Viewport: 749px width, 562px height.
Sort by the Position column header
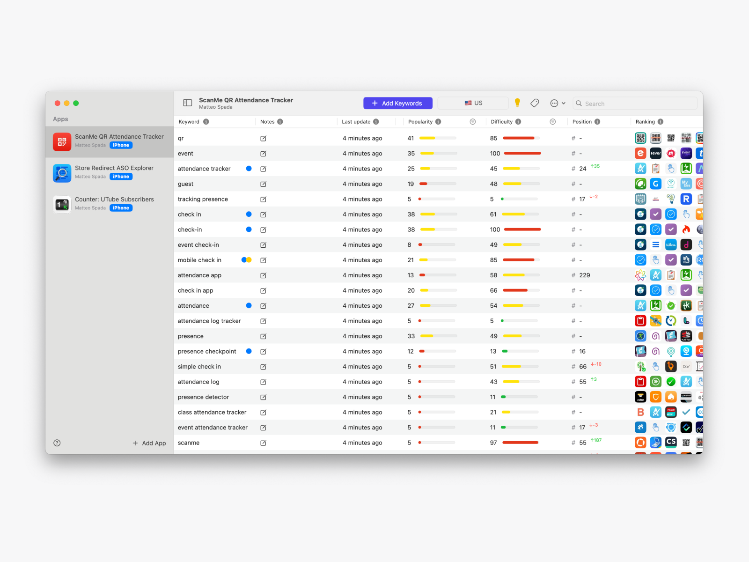[582, 122]
